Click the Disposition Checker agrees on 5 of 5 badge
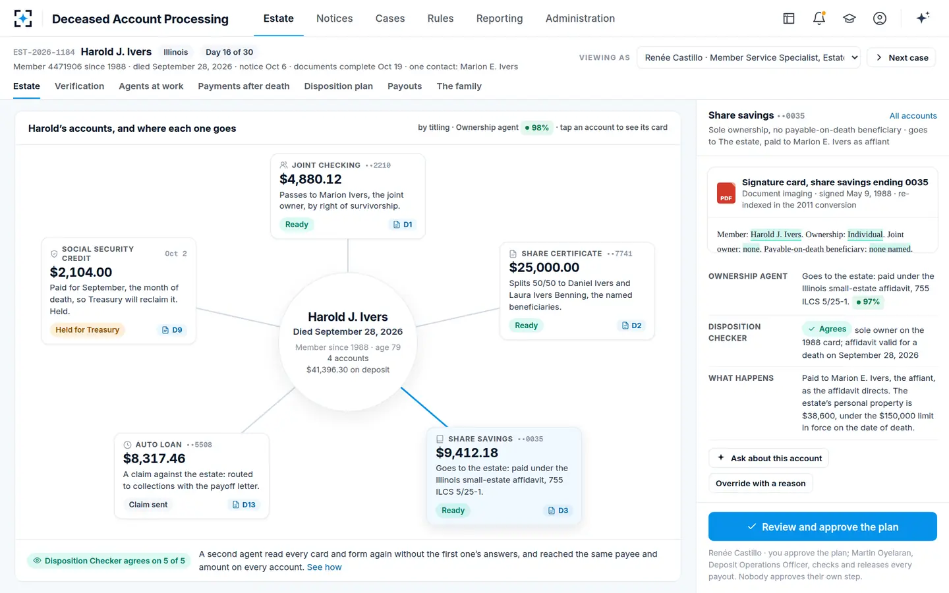949x593 pixels. [109, 561]
